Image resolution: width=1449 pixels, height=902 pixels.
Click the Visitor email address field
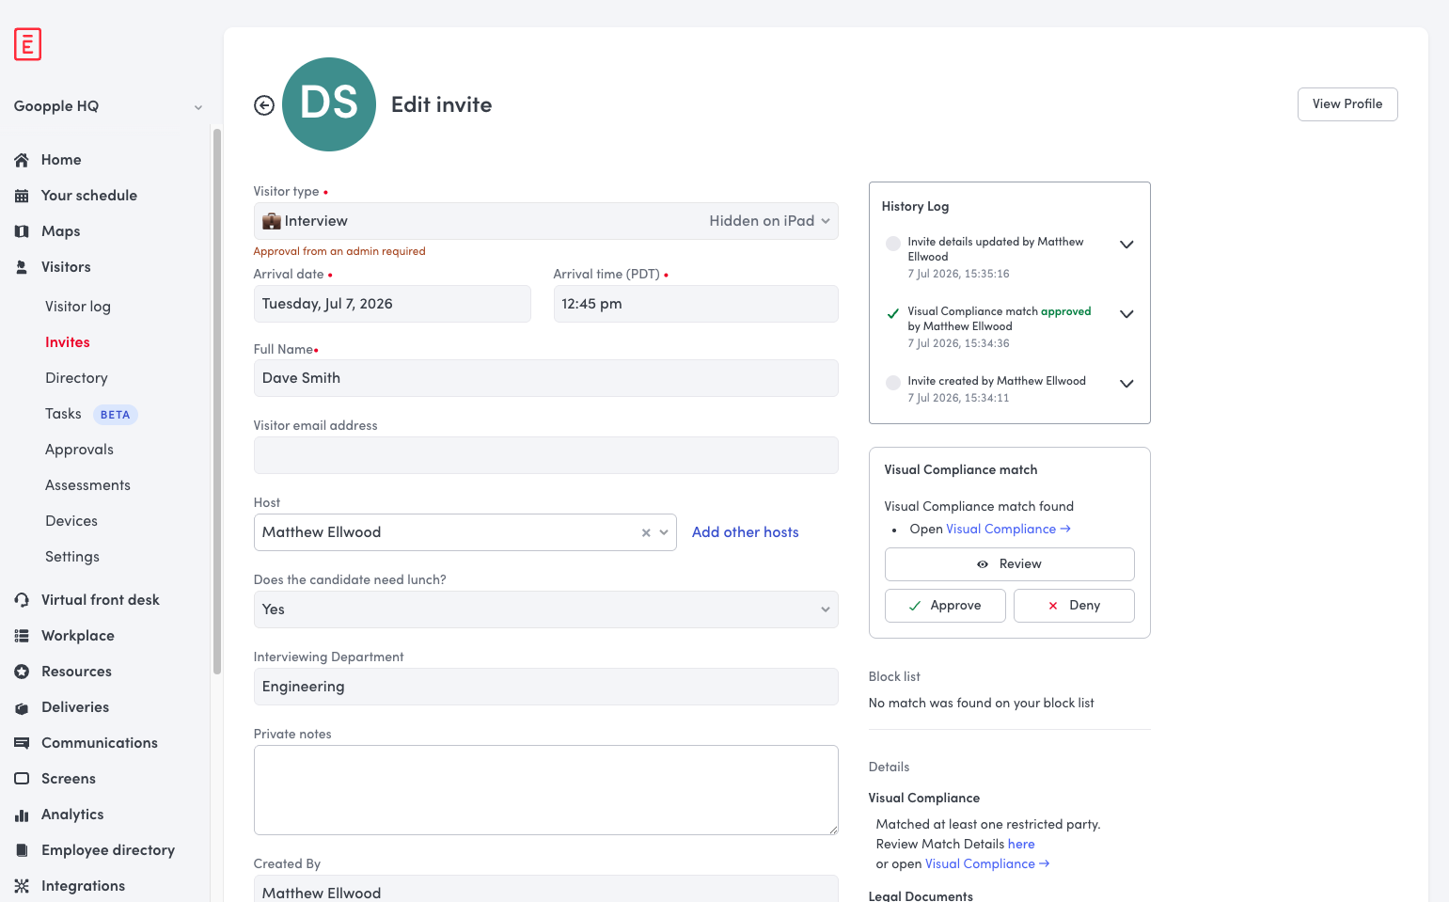[545, 455]
